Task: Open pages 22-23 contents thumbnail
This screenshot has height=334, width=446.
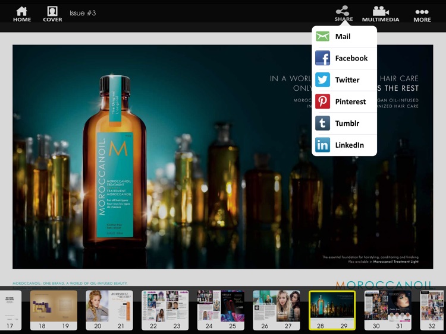Action: pyautogui.click(x=165, y=310)
